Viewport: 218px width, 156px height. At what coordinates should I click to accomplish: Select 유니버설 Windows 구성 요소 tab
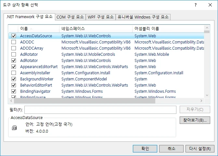[143, 17]
